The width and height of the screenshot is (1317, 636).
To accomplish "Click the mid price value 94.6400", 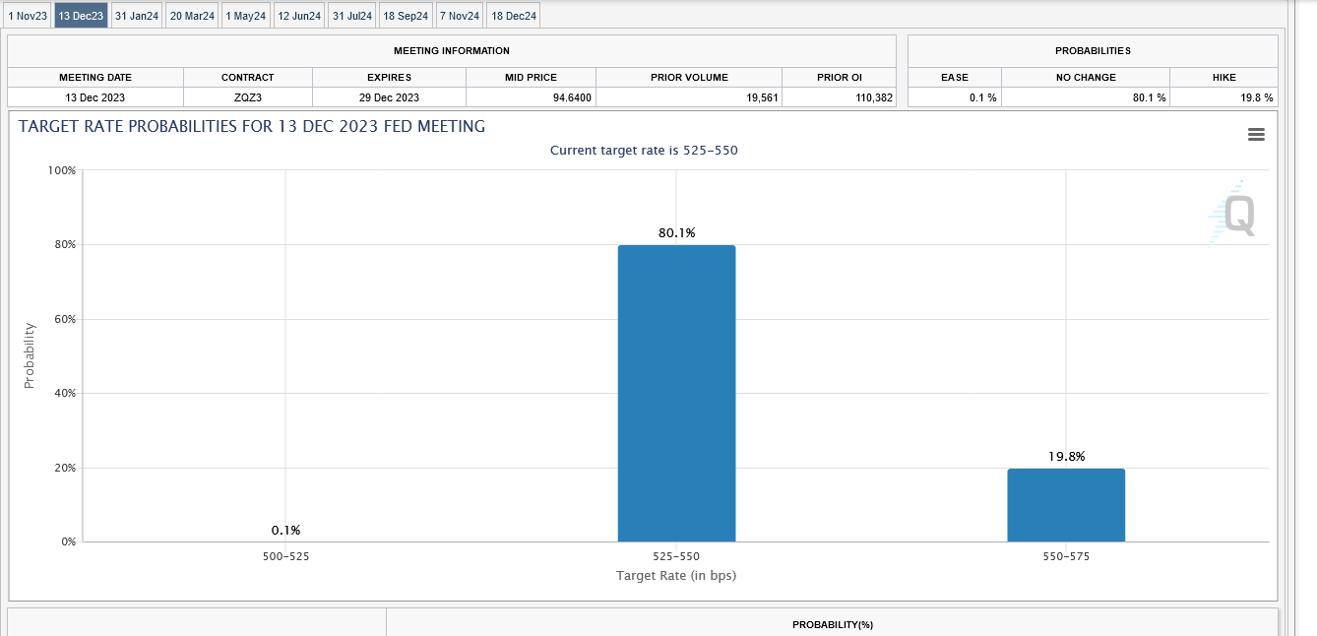I will tap(572, 97).
